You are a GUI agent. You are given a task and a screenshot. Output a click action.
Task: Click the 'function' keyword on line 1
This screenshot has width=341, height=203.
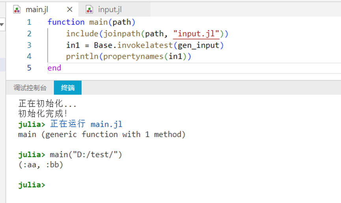(x=66, y=22)
